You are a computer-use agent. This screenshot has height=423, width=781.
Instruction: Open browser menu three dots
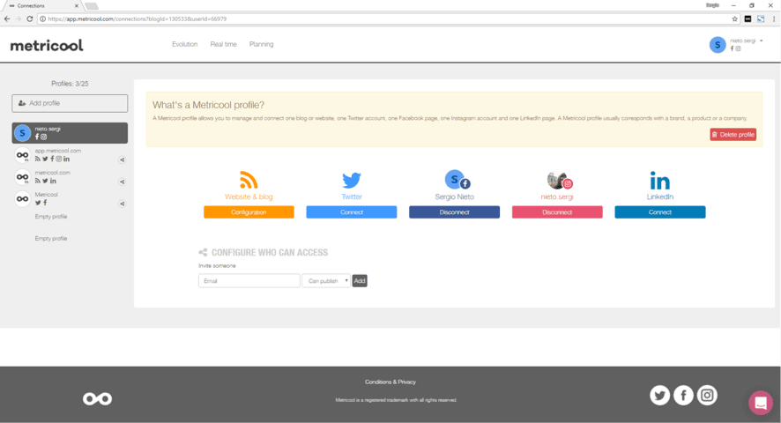(x=774, y=19)
